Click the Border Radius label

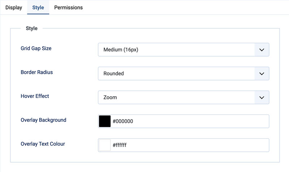pyautogui.click(x=37, y=72)
